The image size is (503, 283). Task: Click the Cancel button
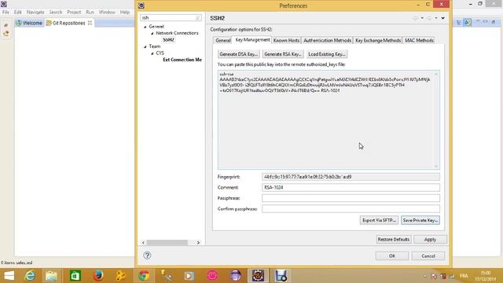pyautogui.click(x=428, y=255)
